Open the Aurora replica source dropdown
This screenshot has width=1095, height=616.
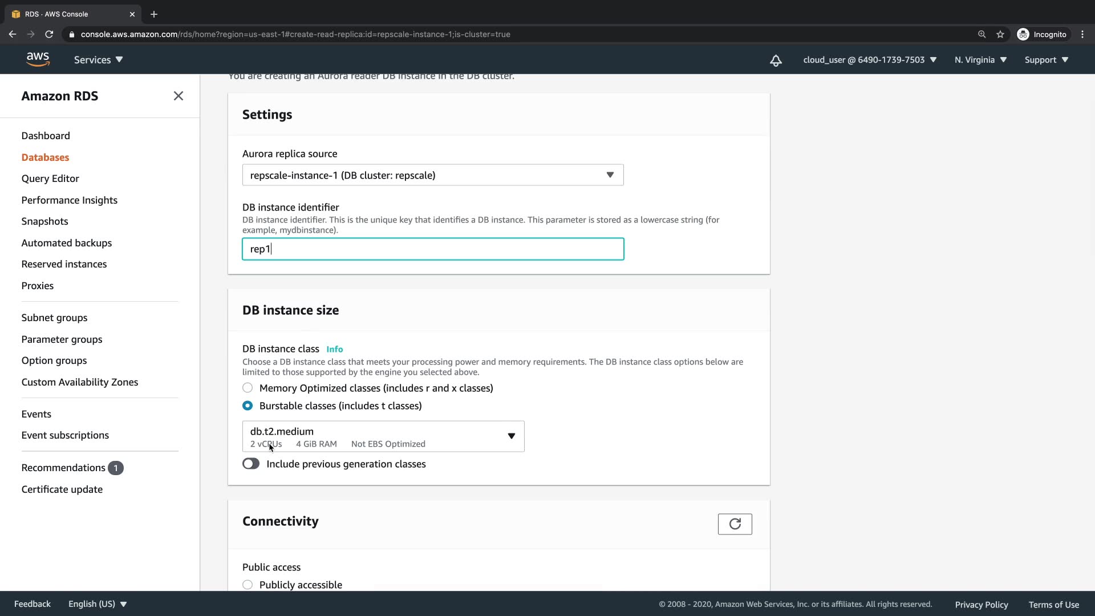[433, 175]
